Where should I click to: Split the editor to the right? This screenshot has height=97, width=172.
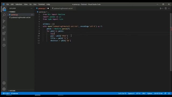point(166,8)
